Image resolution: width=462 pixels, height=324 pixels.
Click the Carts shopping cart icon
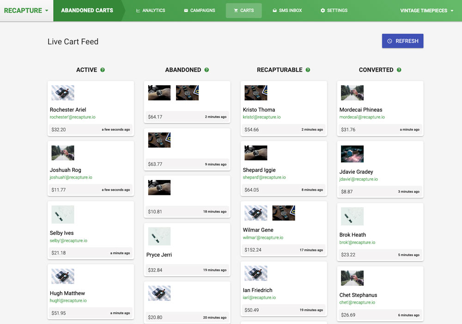point(236,10)
